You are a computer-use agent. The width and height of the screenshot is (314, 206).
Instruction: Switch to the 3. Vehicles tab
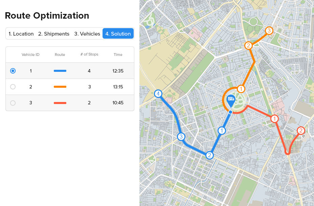coord(87,34)
